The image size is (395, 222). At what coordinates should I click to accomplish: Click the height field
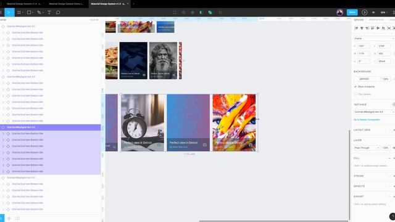pos(384,54)
